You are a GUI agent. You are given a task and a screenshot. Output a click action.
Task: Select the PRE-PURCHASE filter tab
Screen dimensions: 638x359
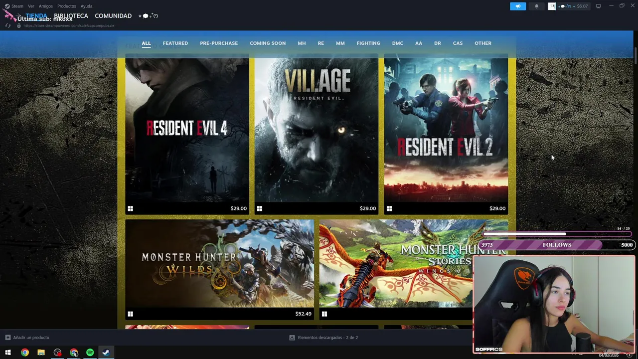coord(219,43)
